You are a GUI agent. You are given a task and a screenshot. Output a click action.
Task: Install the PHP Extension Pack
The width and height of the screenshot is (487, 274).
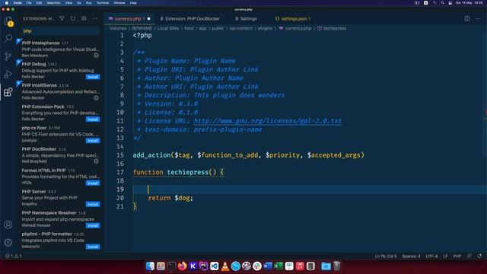click(x=93, y=119)
